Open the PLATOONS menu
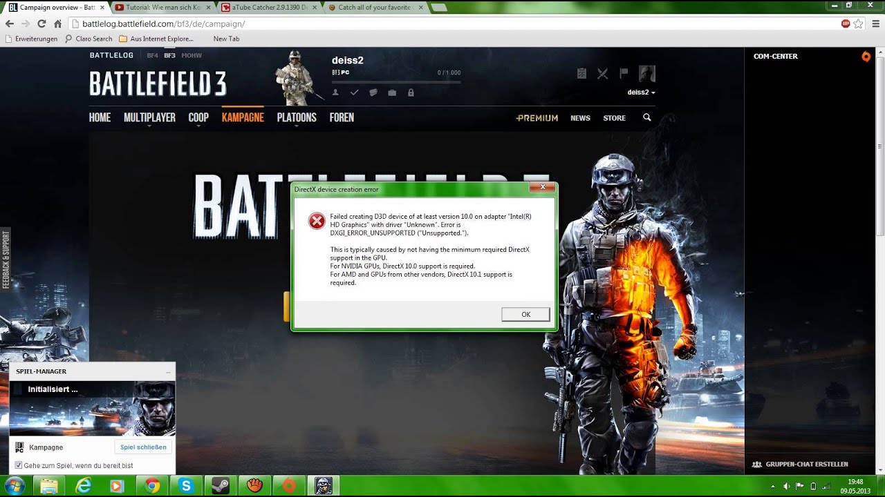 coord(297,117)
